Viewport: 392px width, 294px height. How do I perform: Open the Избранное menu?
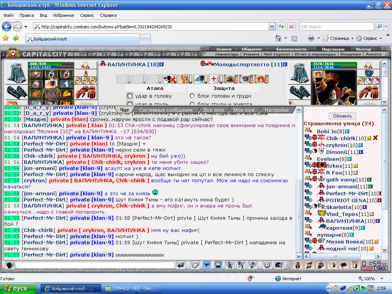(64, 15)
